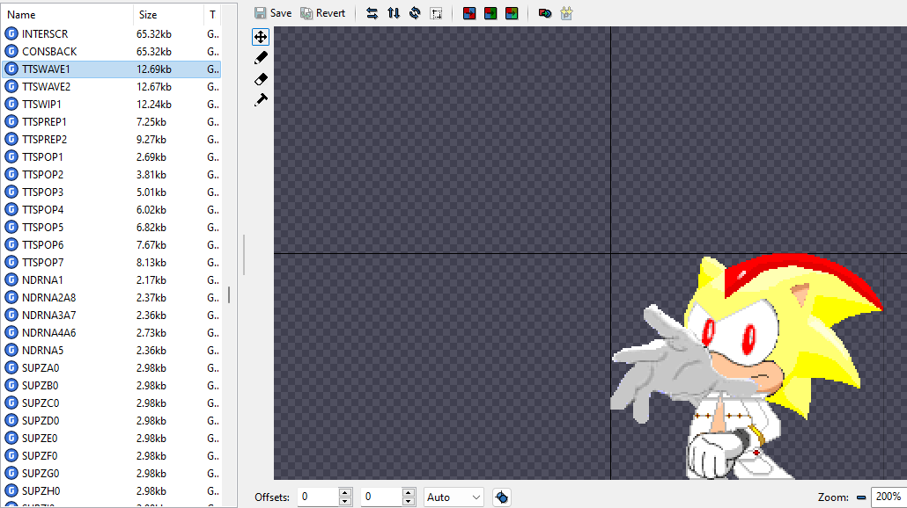Screen dimensions: 907x508
Task: Save the graphic with the floppy disk Save button
Action: pyautogui.click(x=273, y=13)
